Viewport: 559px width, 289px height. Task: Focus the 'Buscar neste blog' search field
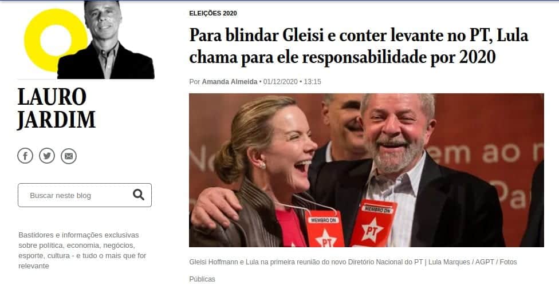(x=85, y=195)
